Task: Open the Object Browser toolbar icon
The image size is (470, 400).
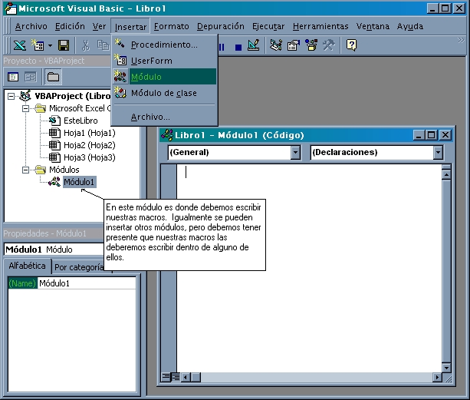Action: [311, 46]
